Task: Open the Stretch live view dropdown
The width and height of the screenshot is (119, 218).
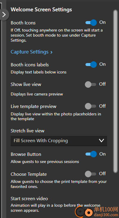Action: pyautogui.click(x=59, y=141)
